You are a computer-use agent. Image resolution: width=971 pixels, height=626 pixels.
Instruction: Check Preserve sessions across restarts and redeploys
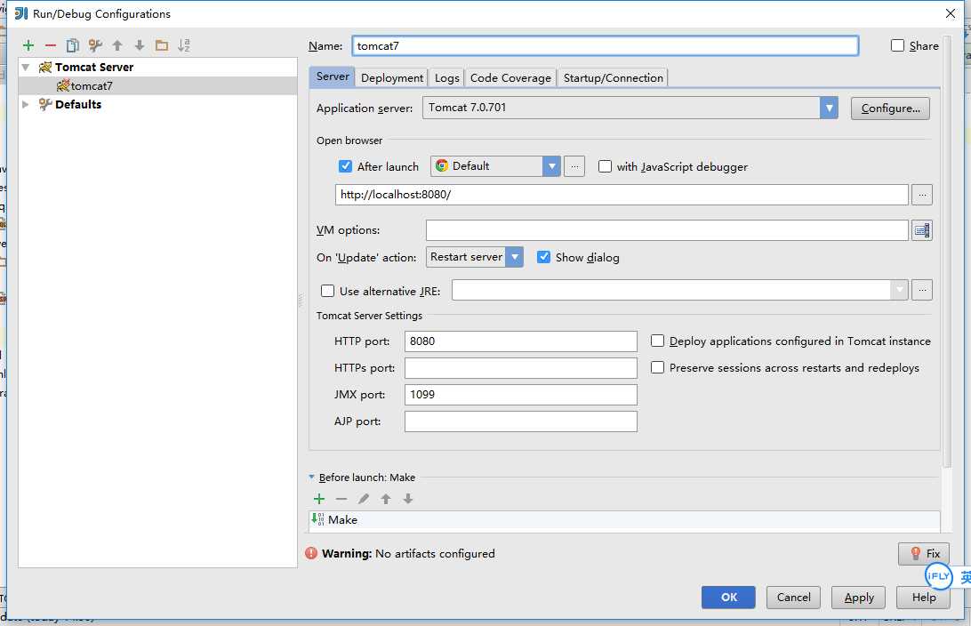658,367
